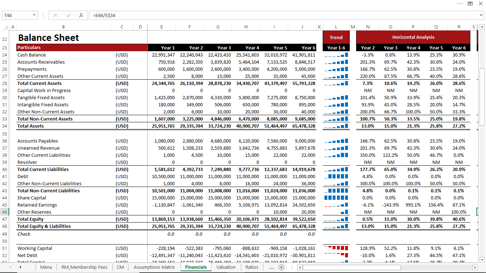Image resolution: width=486 pixels, height=273 pixels.
Task: Open the Ratios sheet tab
Action: click(x=252, y=267)
